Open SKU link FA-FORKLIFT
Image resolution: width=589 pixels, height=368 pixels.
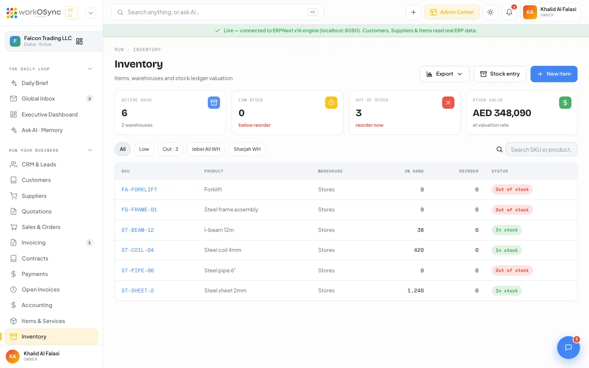[139, 190]
